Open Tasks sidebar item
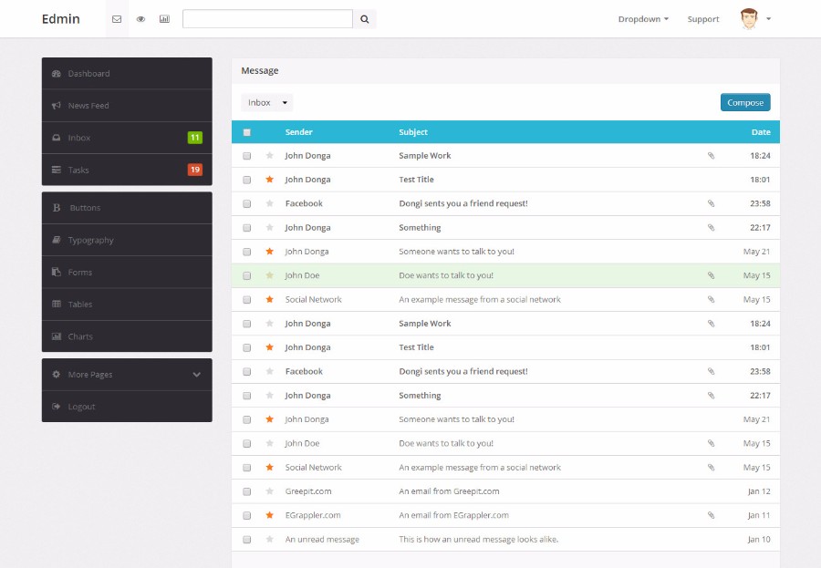The image size is (821, 568). (127, 170)
